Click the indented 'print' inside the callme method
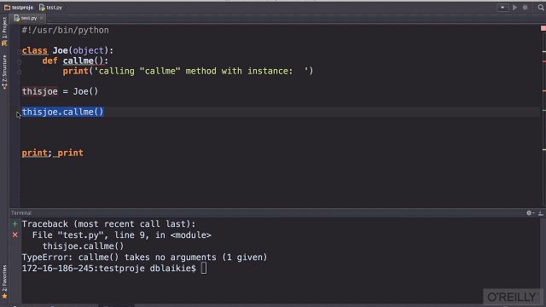Viewport: 546px width, 307px height. [76, 71]
